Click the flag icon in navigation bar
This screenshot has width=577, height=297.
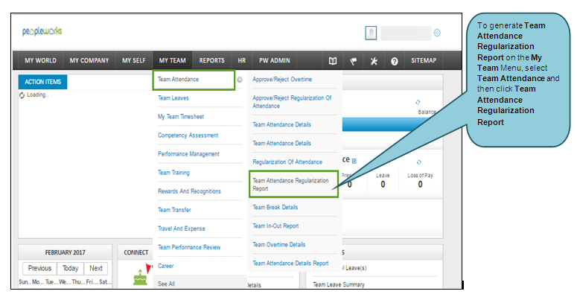click(x=353, y=61)
